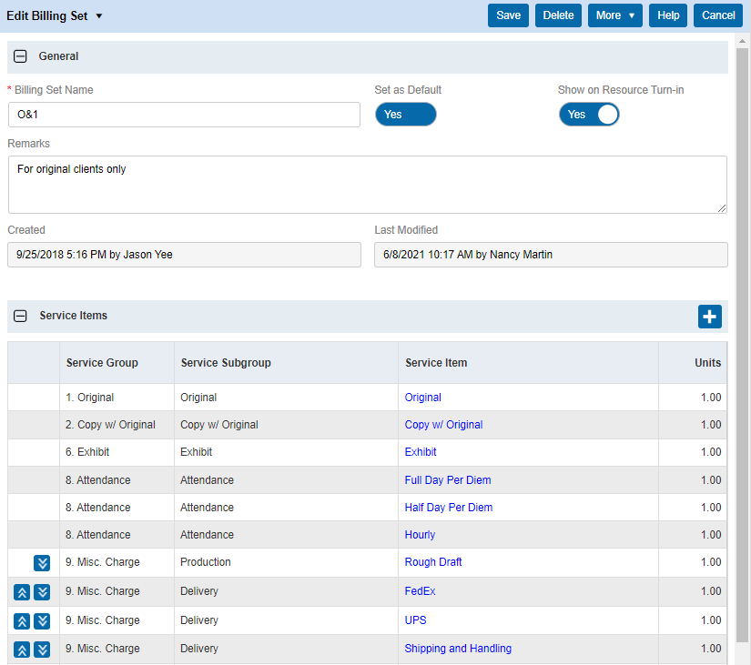751x665 pixels.
Task: Move FedEx row up
Action: pos(22,592)
